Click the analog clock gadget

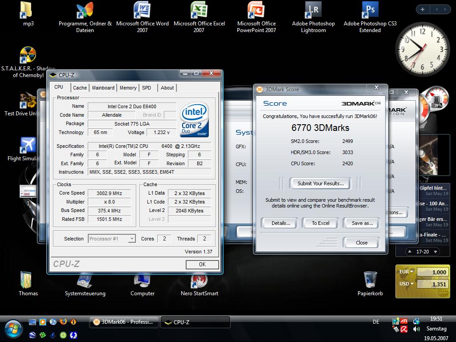(422, 49)
